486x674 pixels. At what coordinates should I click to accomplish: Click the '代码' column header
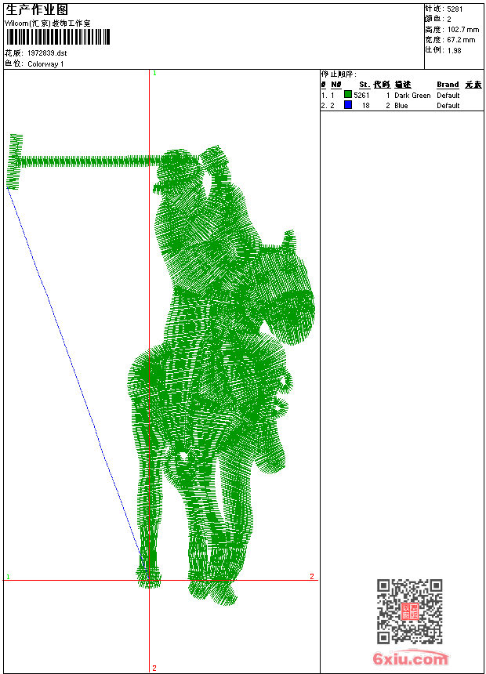pyautogui.click(x=382, y=85)
